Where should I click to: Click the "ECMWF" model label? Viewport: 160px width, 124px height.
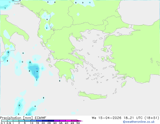[40, 118]
